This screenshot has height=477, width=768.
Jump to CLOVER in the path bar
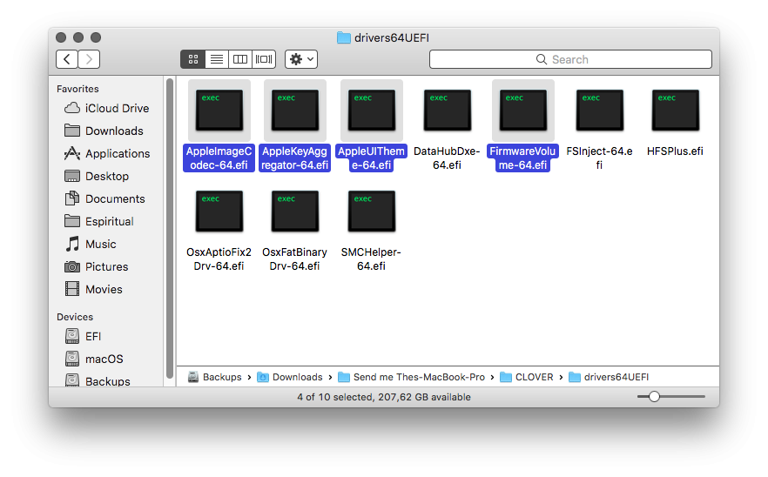click(527, 377)
